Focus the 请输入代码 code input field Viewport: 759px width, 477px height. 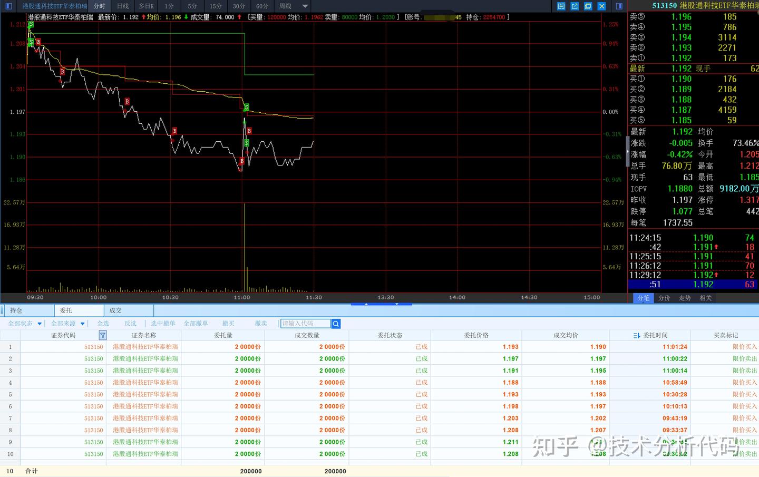tap(306, 324)
